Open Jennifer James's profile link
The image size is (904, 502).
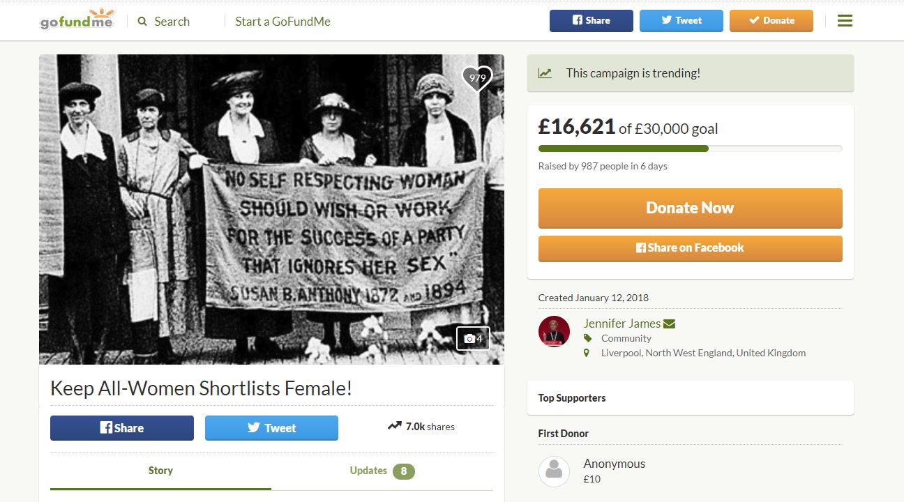tap(621, 323)
